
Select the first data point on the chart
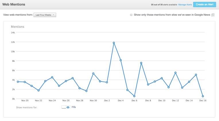coord(18,82)
